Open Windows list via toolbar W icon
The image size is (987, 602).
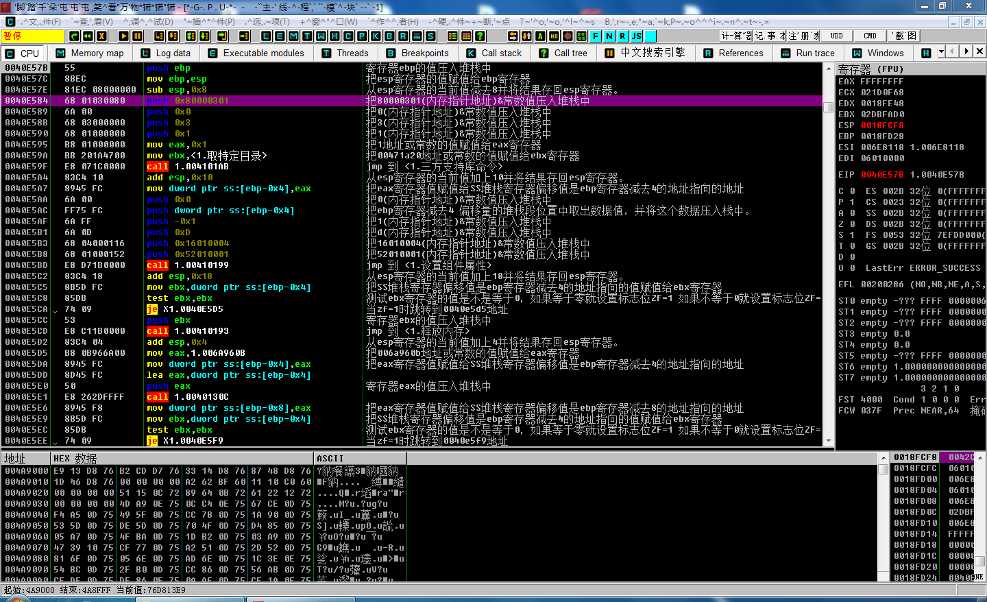321,36
